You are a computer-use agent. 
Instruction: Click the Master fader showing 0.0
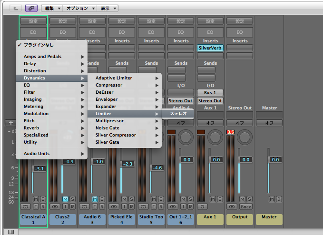275,160
